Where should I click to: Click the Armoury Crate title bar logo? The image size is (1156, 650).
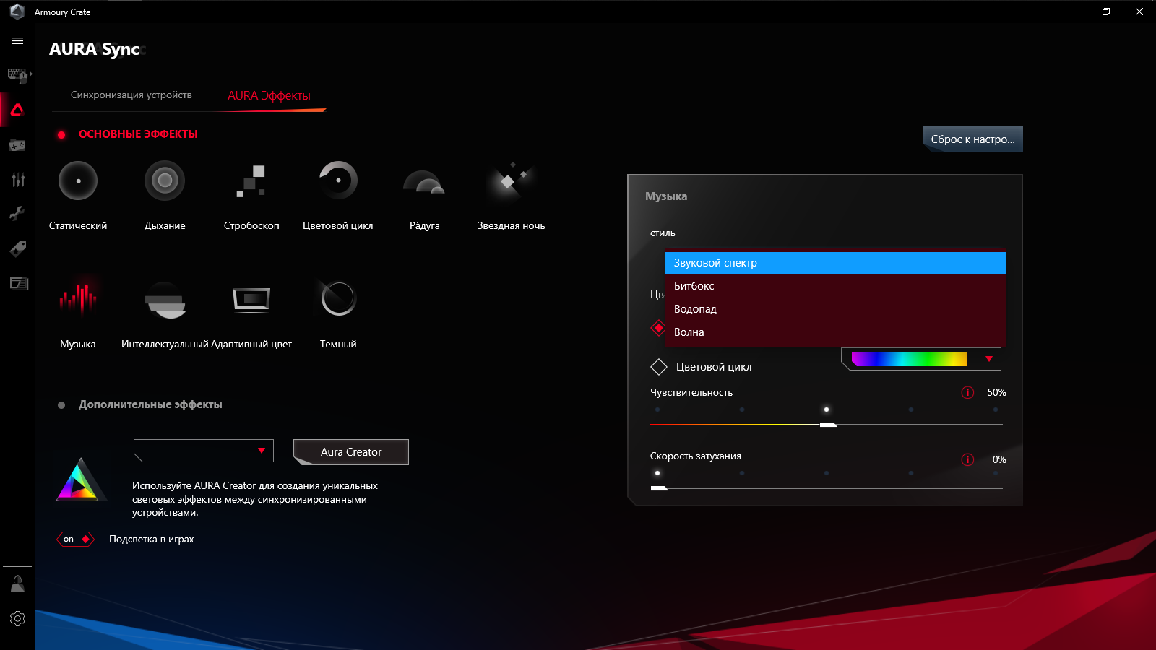point(17,12)
